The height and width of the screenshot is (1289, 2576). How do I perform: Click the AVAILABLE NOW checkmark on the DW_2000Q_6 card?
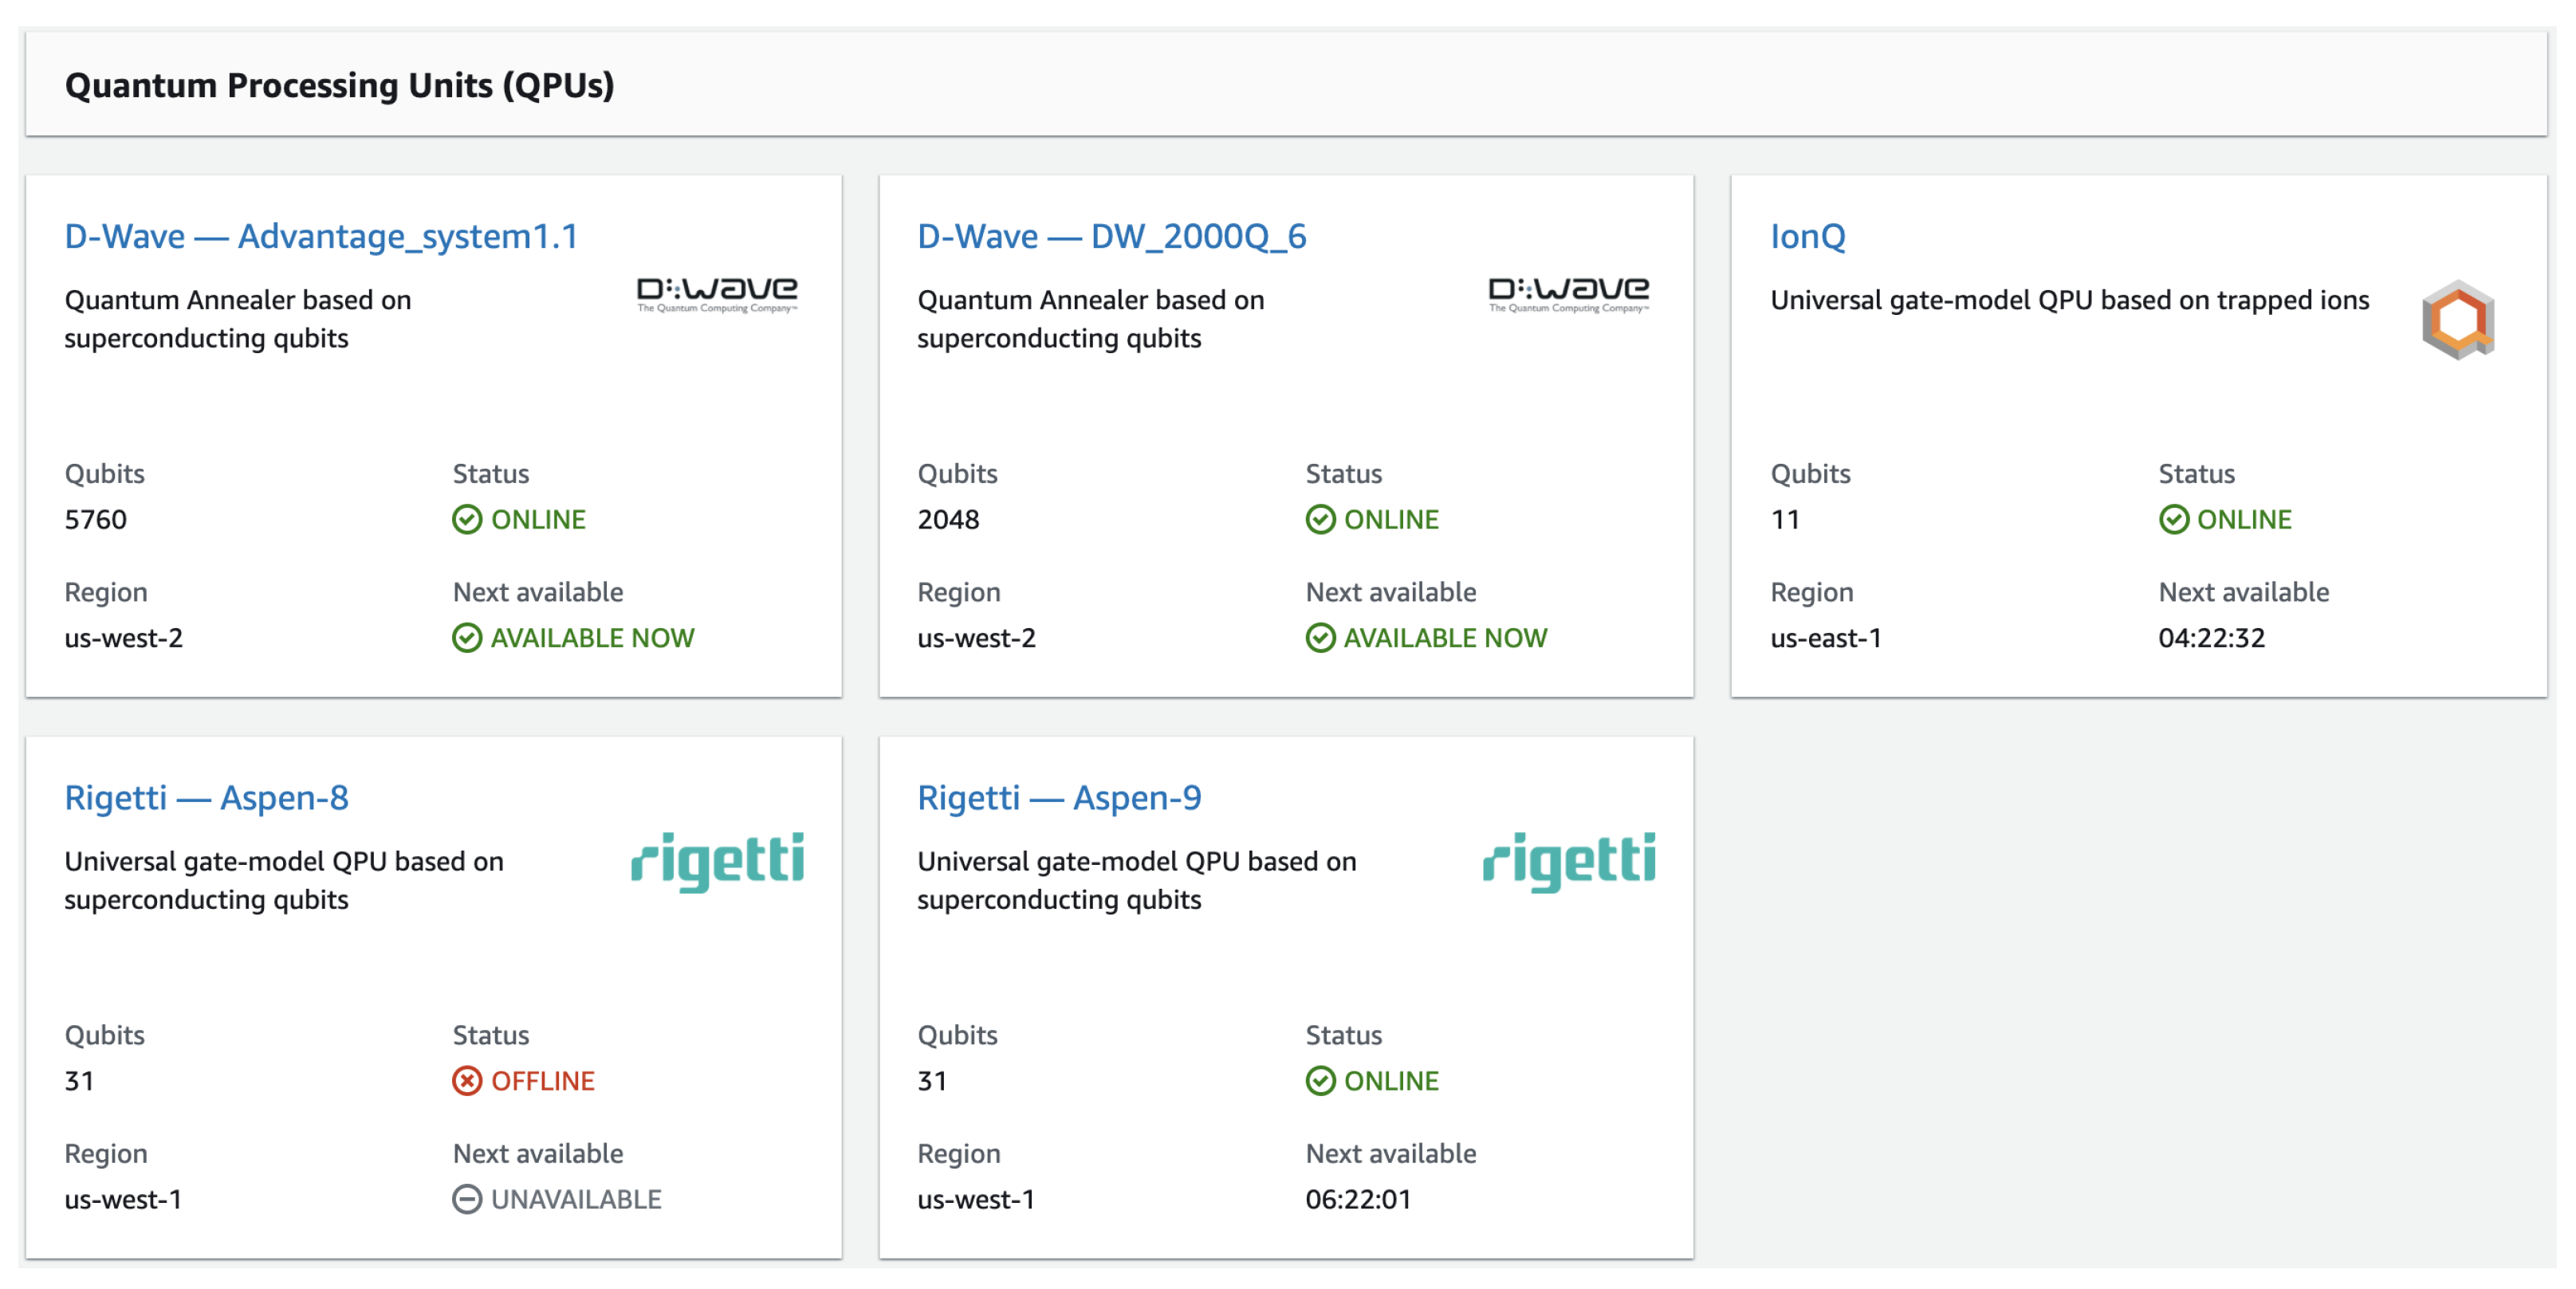pos(1320,638)
